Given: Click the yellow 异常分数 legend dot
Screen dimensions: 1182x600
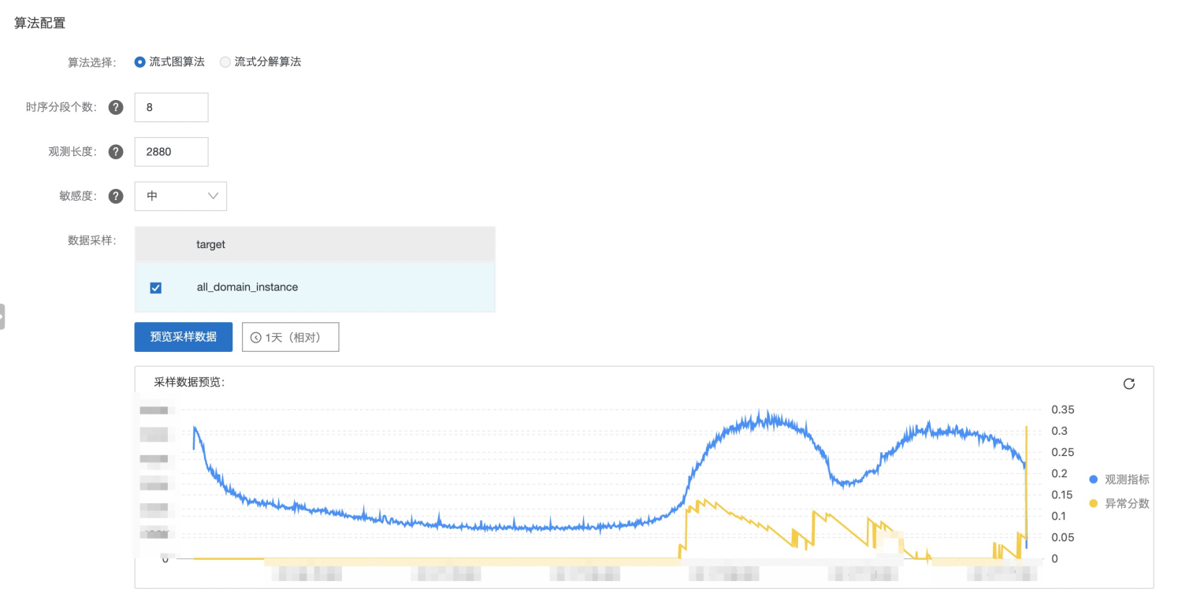Looking at the screenshot, I should [1093, 503].
